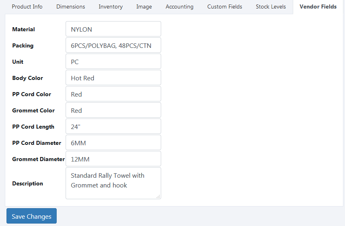Edit the Body Color field
The height and width of the screenshot is (226, 345).
tap(113, 78)
